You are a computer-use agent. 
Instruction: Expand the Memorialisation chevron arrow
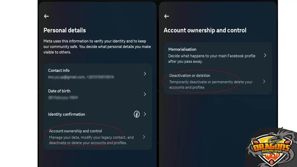tap(265, 55)
